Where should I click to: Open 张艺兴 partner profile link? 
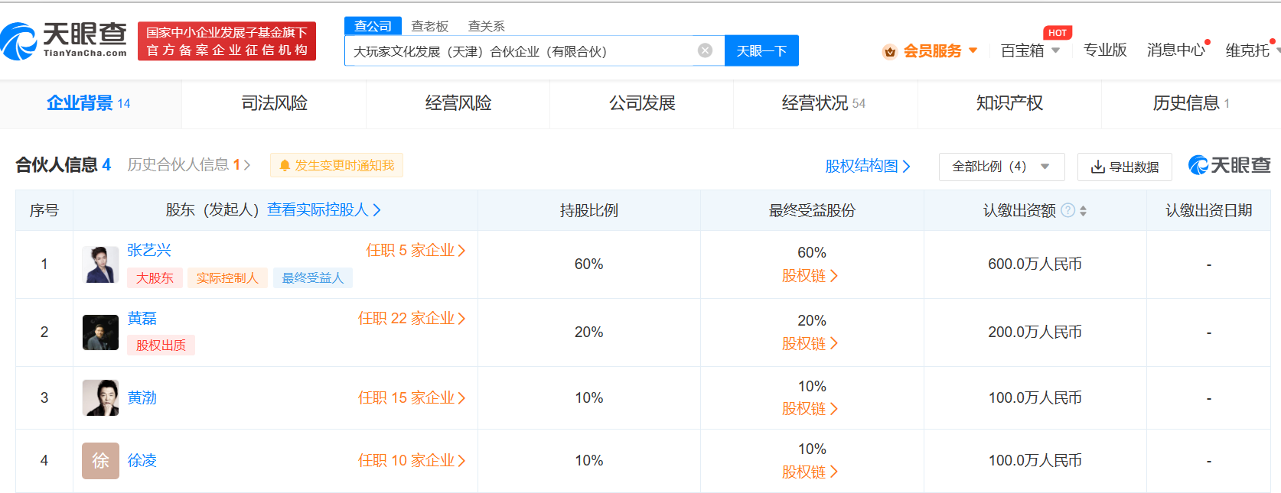[148, 250]
